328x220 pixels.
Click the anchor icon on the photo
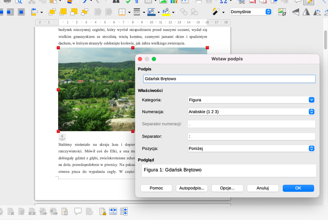[x=62, y=137]
